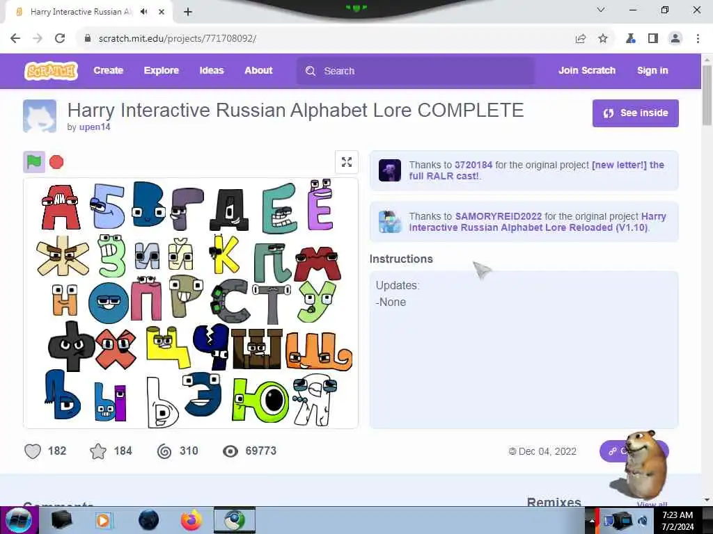Open the tab search dropdown chevron

(601, 10)
